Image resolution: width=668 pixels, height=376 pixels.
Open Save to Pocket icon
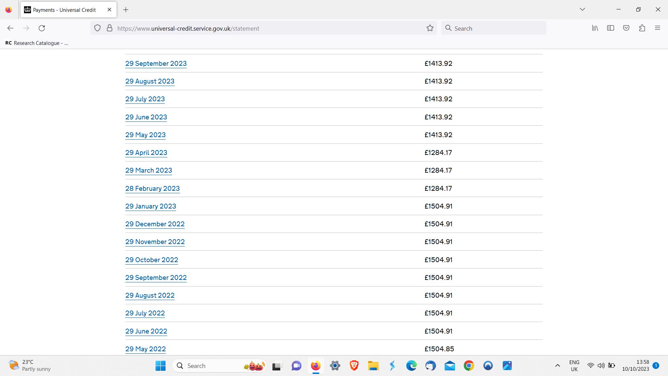pyautogui.click(x=626, y=28)
